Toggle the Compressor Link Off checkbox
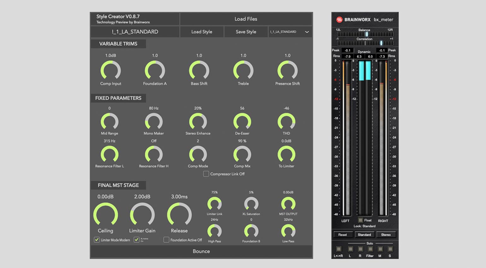The height and width of the screenshot is (268, 486). tap(206, 174)
